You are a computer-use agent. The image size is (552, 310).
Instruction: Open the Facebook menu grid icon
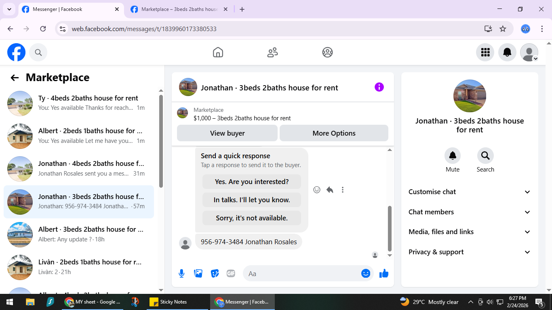pos(485,52)
